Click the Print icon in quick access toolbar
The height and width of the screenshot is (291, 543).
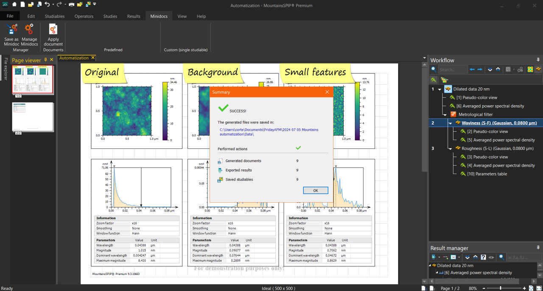coord(71,4)
